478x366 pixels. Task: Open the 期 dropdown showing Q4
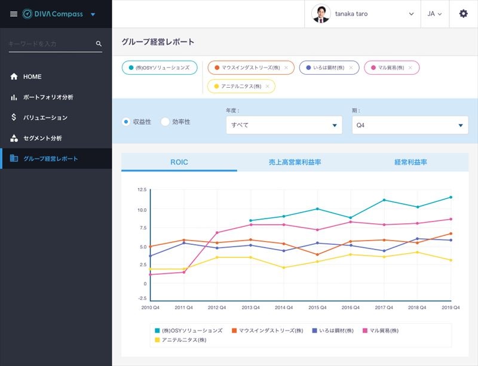tap(409, 125)
